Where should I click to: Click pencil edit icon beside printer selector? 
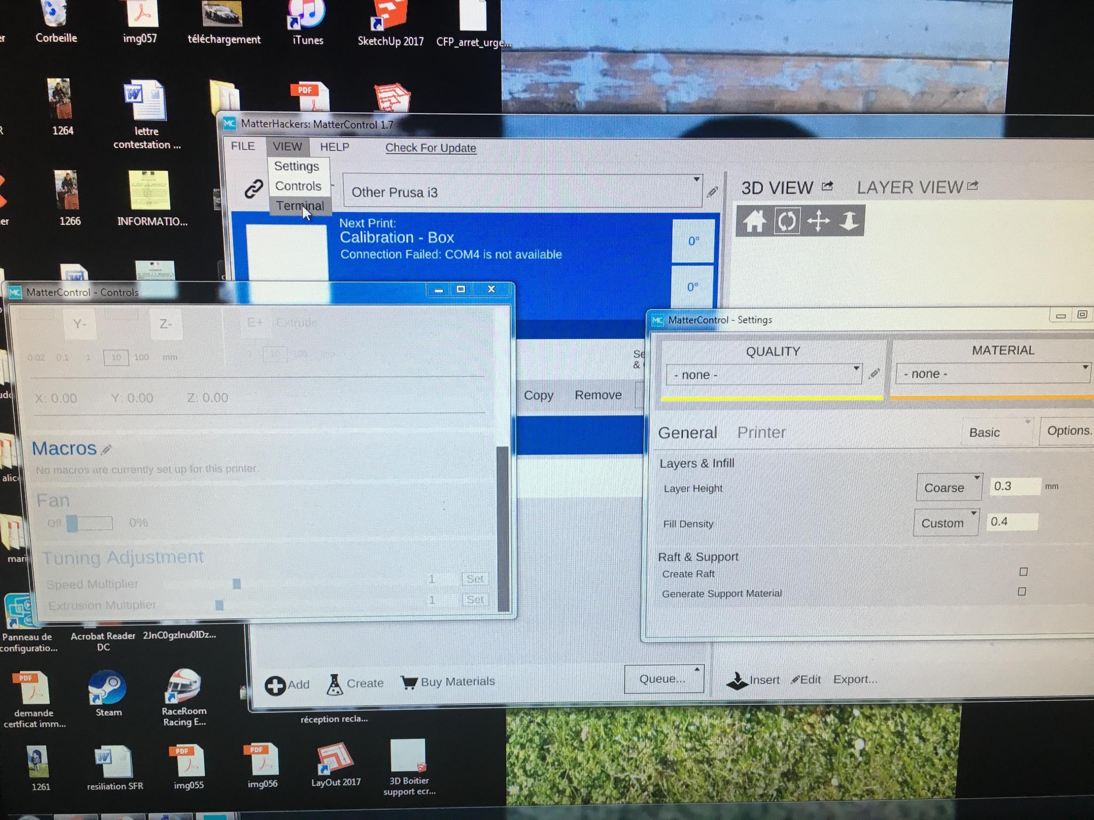coord(712,192)
